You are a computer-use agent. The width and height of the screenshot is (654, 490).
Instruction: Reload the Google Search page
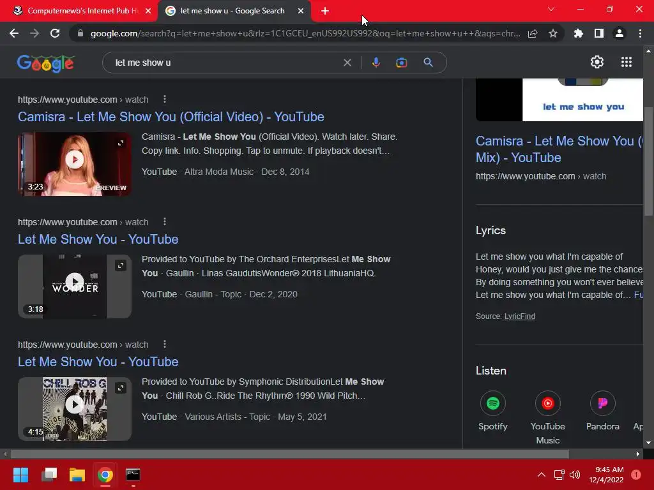click(x=55, y=33)
